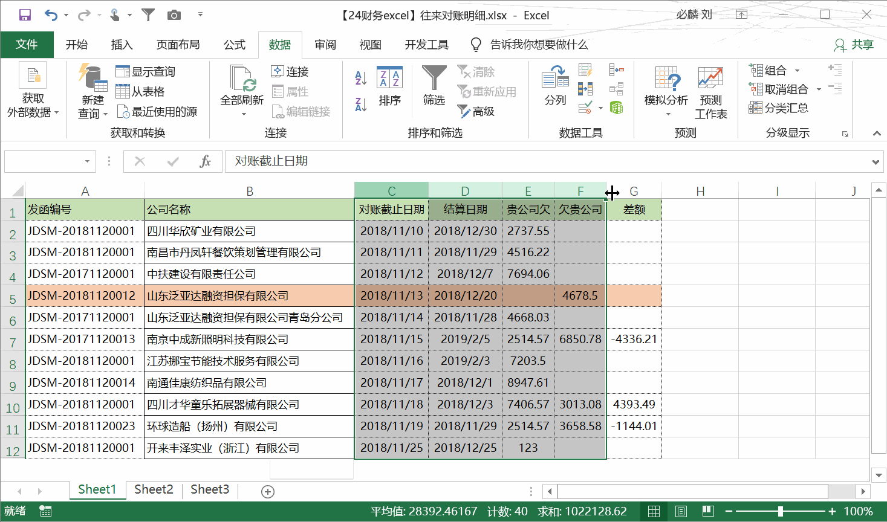Switch to the 审阅 tab
Image resolution: width=887 pixels, height=522 pixels.
click(x=325, y=45)
